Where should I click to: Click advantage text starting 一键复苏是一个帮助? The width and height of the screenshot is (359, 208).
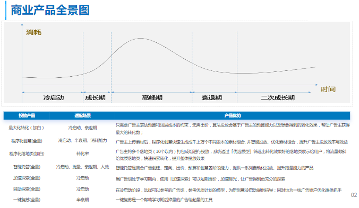point(164,200)
